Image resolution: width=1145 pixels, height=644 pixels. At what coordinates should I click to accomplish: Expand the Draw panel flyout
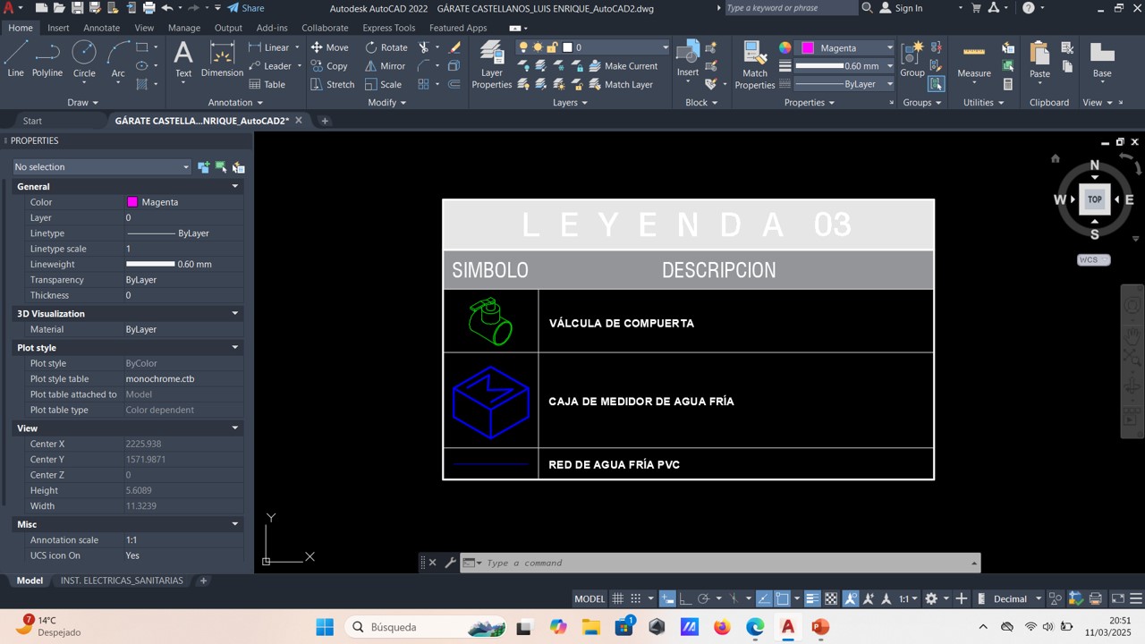click(x=82, y=103)
